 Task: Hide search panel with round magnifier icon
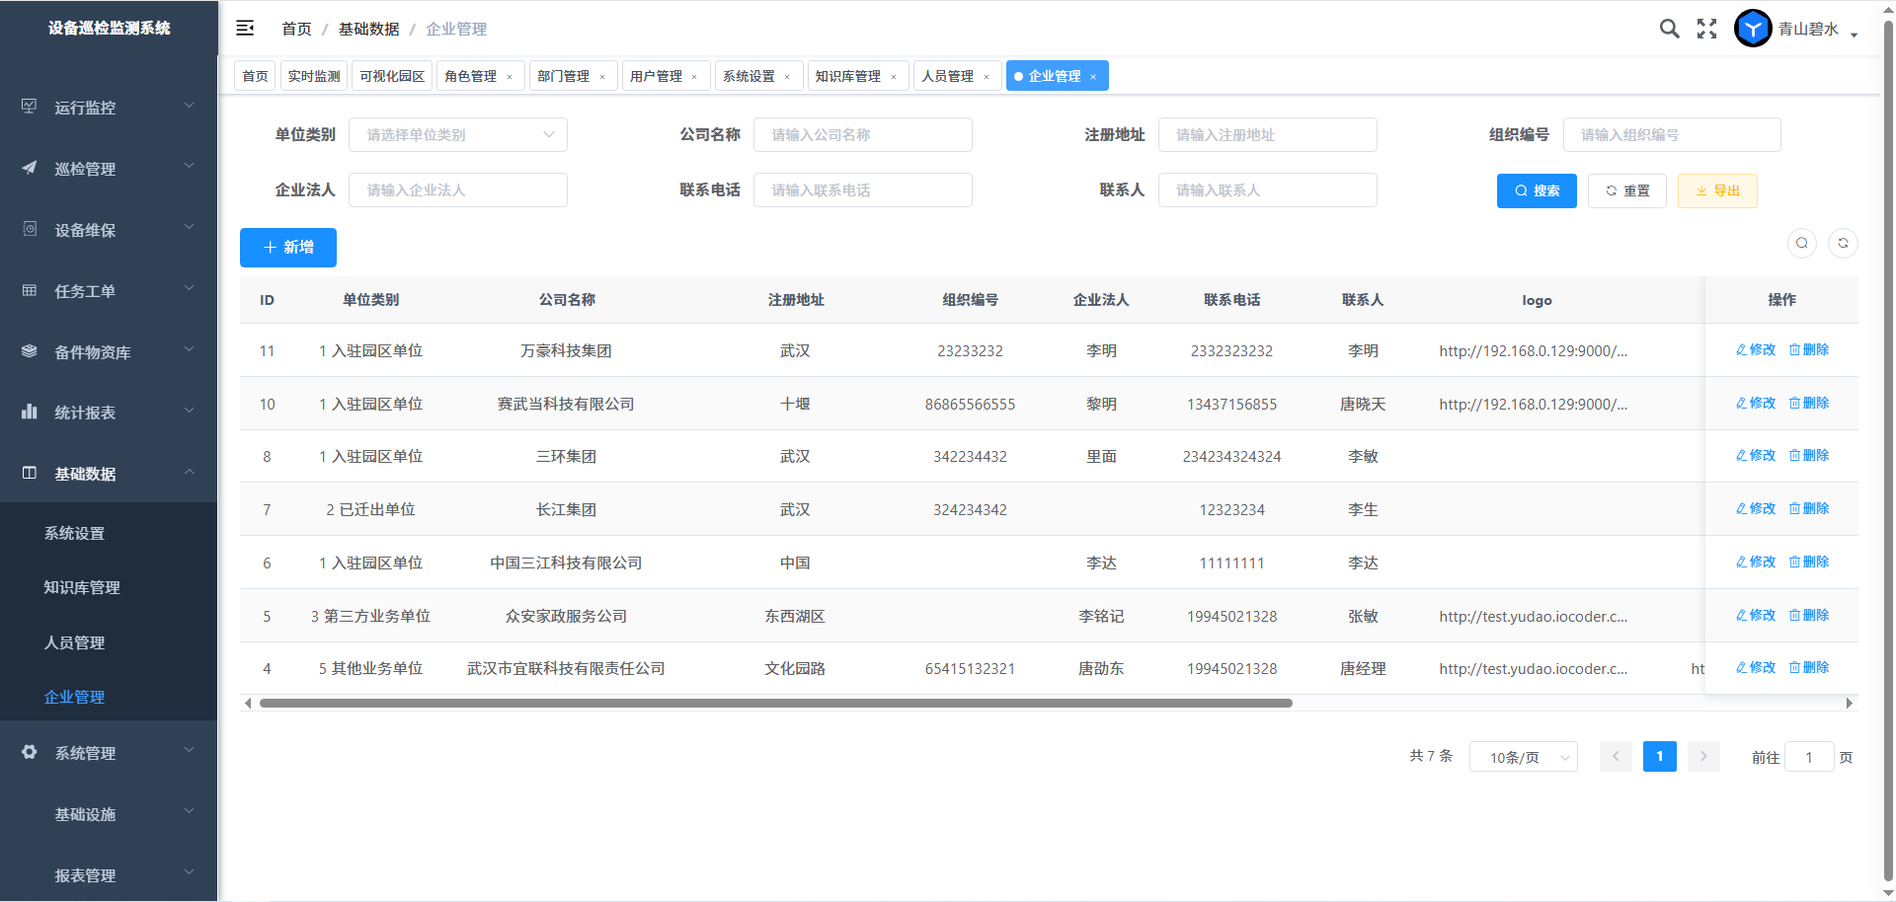click(x=1802, y=243)
